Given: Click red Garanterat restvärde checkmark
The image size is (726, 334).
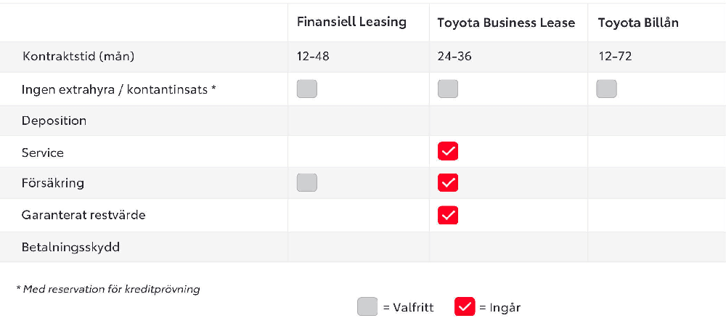Looking at the screenshot, I should click(x=448, y=215).
